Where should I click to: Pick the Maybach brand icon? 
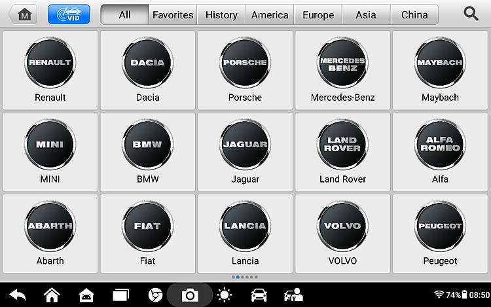[440, 63]
